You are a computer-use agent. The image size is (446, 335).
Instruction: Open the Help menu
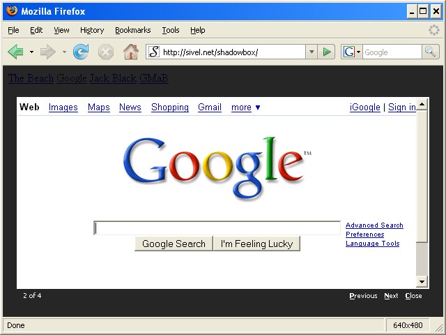point(198,30)
